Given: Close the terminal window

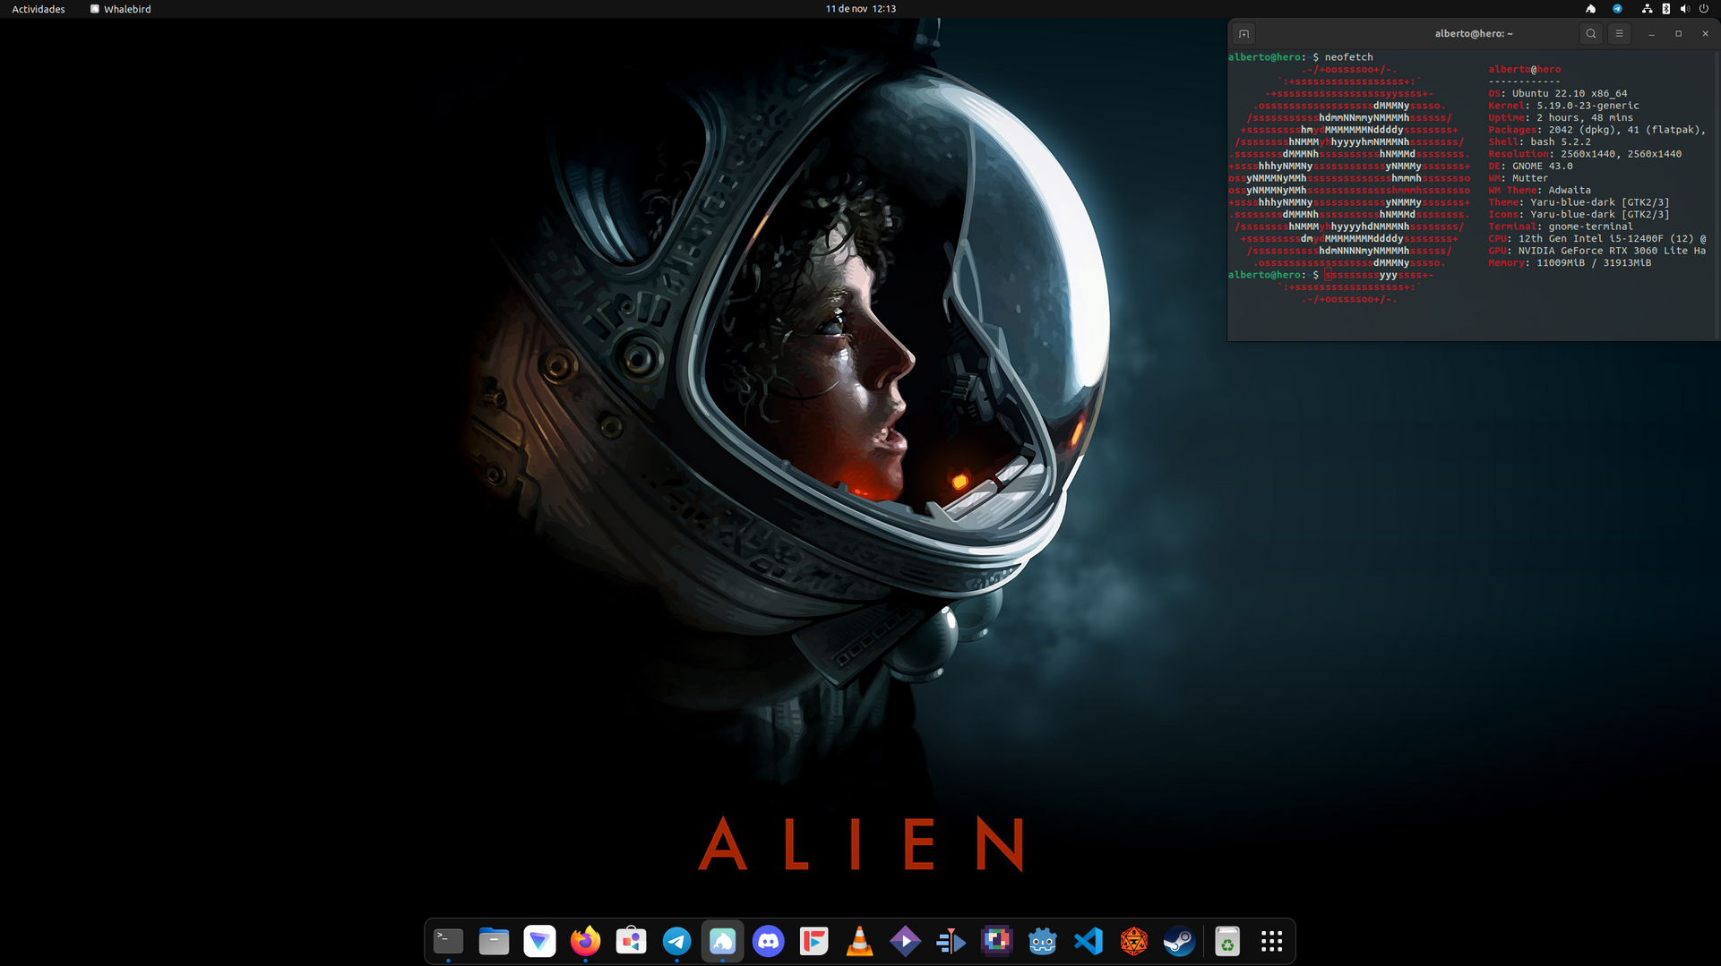Looking at the screenshot, I should coord(1705,34).
